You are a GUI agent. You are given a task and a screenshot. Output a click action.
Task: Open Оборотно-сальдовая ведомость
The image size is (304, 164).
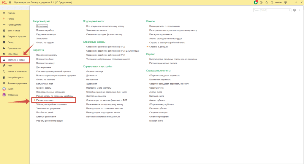click(164, 76)
